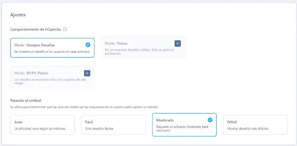Click 'La dificultad varía según las métricas' text
The width and height of the screenshot is (297, 146).
[40, 128]
